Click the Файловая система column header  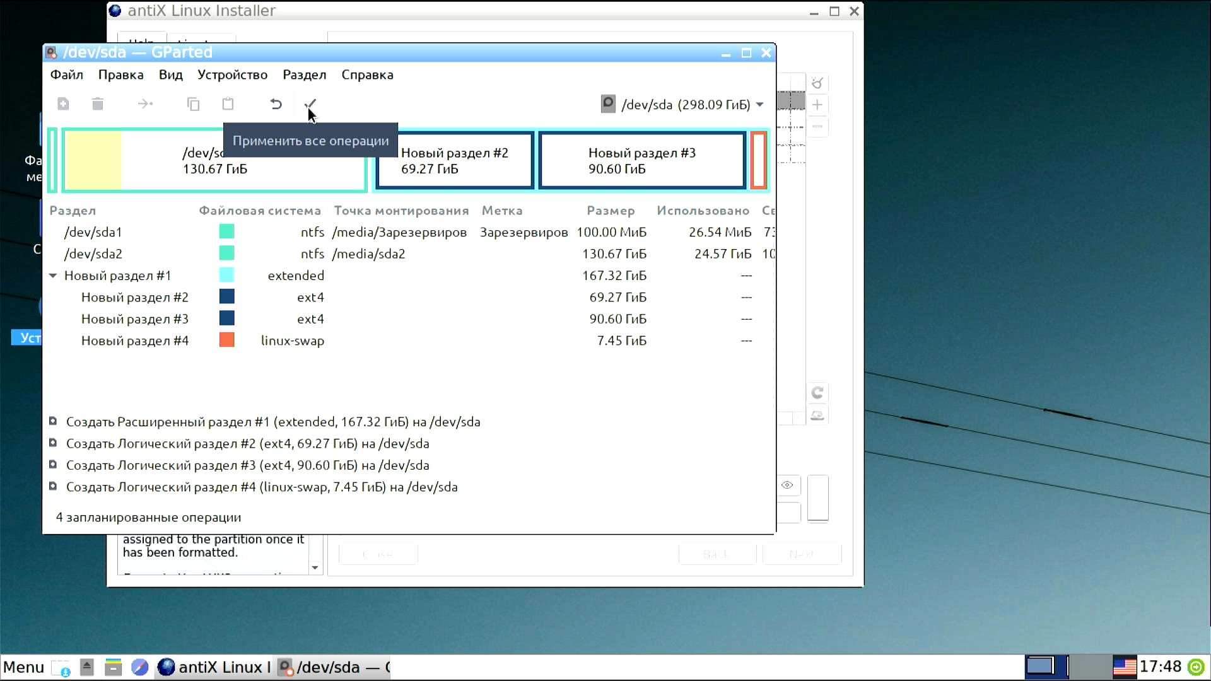260,211
